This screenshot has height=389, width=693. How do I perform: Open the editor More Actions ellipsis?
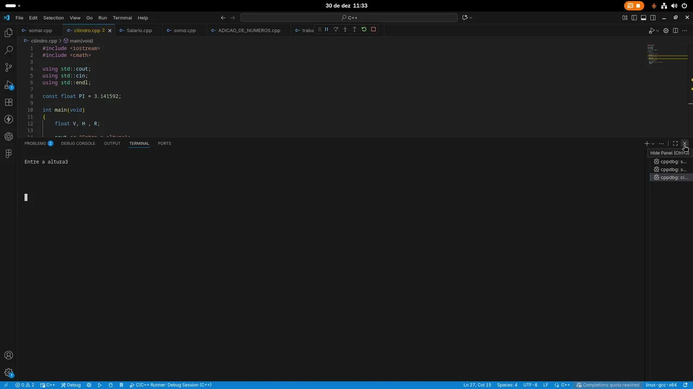[684, 30]
